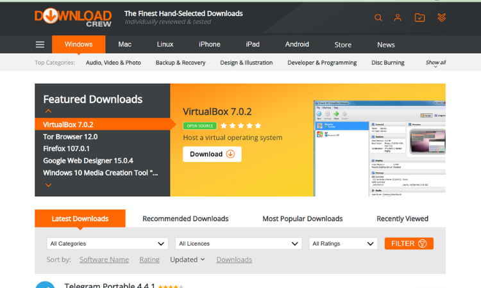Sort by Downloads
This screenshot has height=288, width=481.
tap(234, 260)
